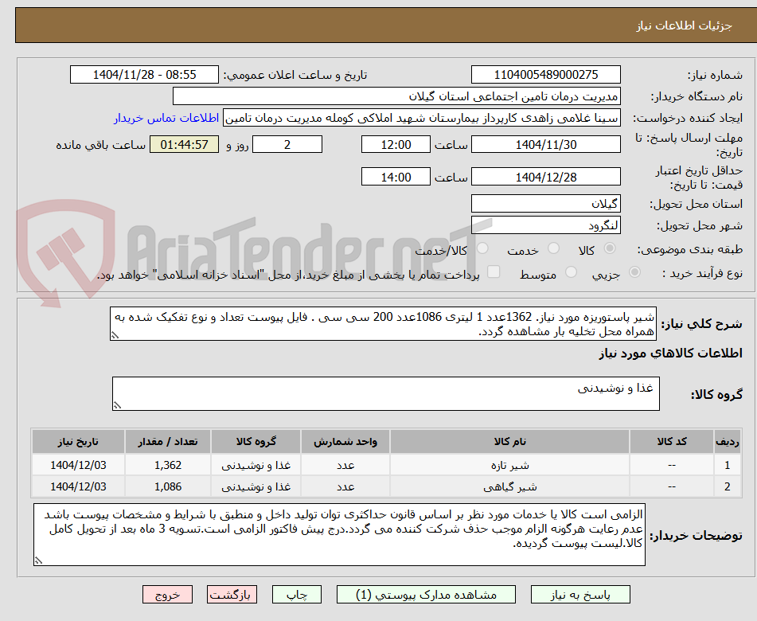Click unit cell عدد in شیر گیاهی row
Image resolution: width=757 pixels, height=621 pixels.
(345, 486)
